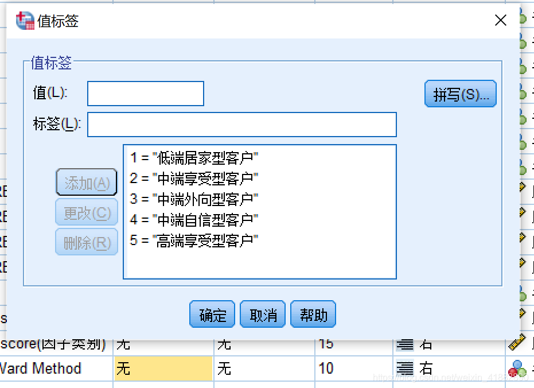Click the right-alignment icon in score(因子类别) row
Viewport: 534px width, 388px height.
[404, 343]
